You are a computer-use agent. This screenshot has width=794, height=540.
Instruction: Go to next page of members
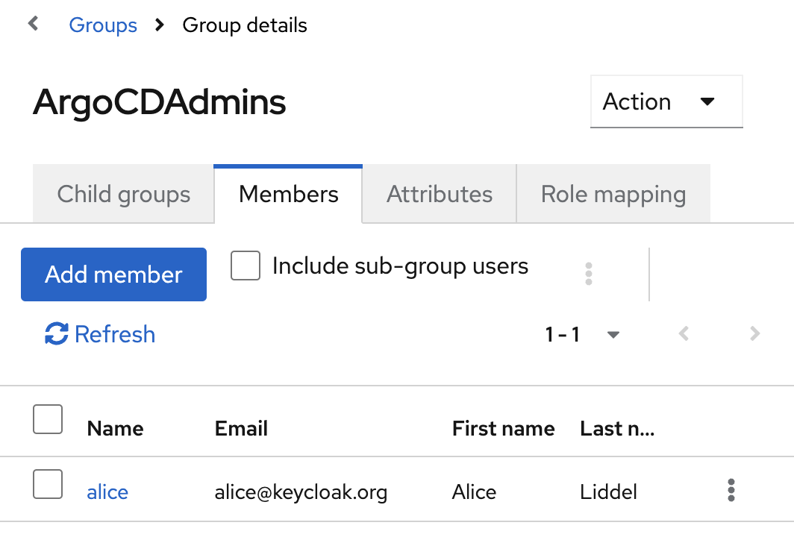point(754,333)
